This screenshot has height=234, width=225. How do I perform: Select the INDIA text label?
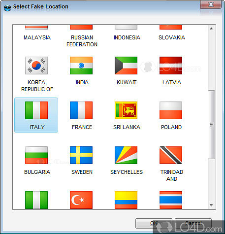(82, 82)
